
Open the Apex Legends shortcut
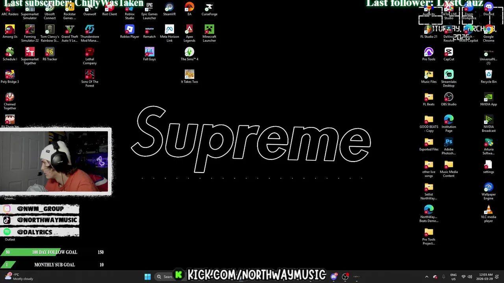click(x=189, y=33)
